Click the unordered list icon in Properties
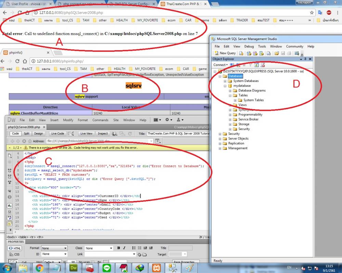Screen dimensions: 342x273 tap(134, 248)
